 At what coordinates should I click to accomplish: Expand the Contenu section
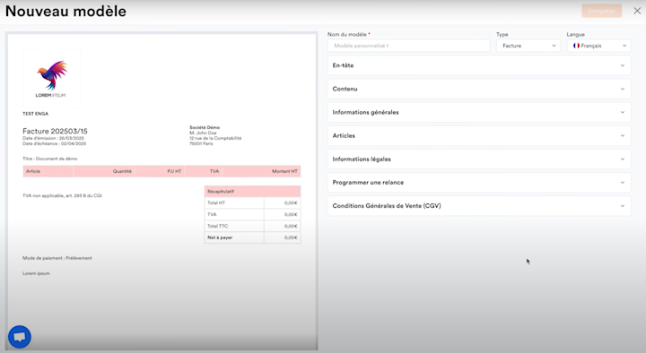tap(479, 89)
